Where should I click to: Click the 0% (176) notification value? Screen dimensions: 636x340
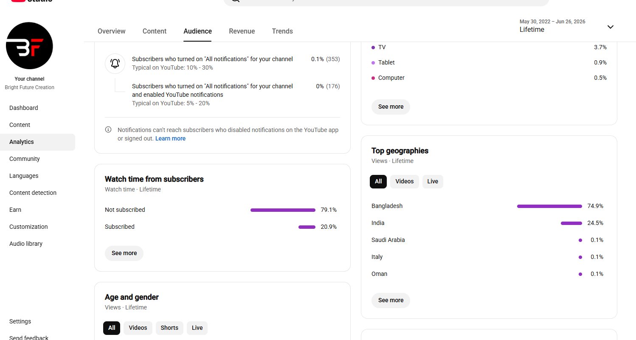(x=328, y=86)
